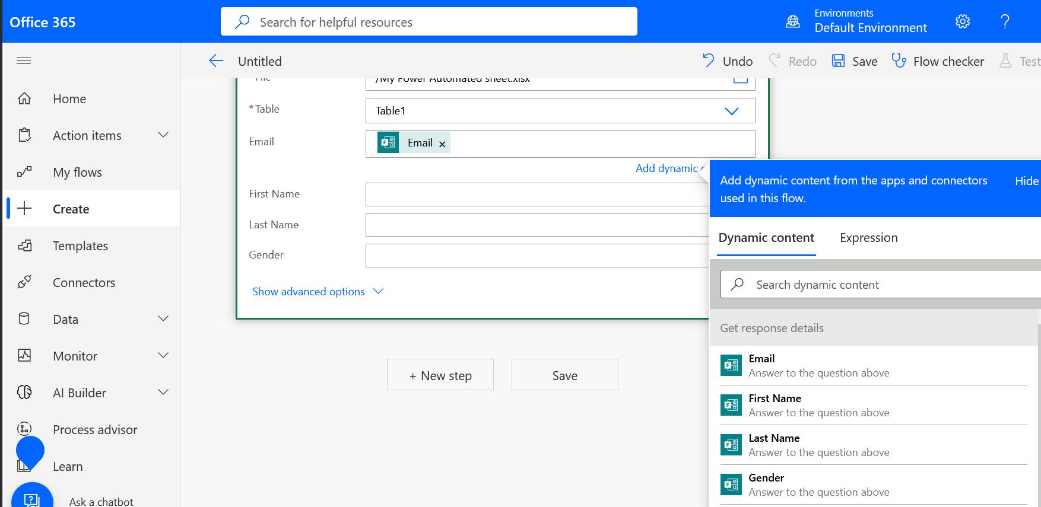
Task: Click the Monitor chart icon
Action: point(24,356)
